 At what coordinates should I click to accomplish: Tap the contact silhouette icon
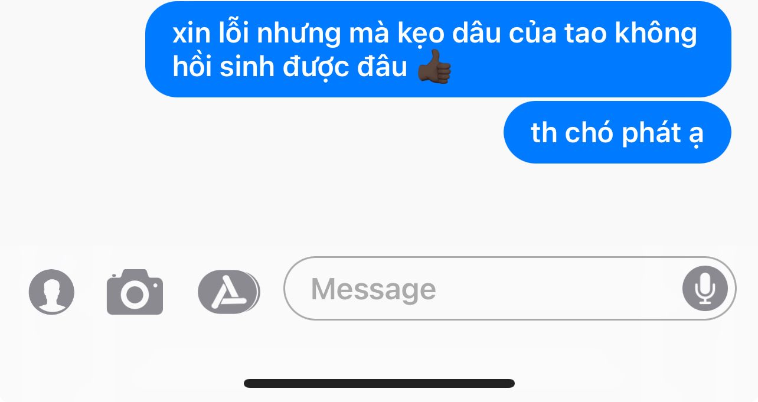pyautogui.click(x=51, y=292)
